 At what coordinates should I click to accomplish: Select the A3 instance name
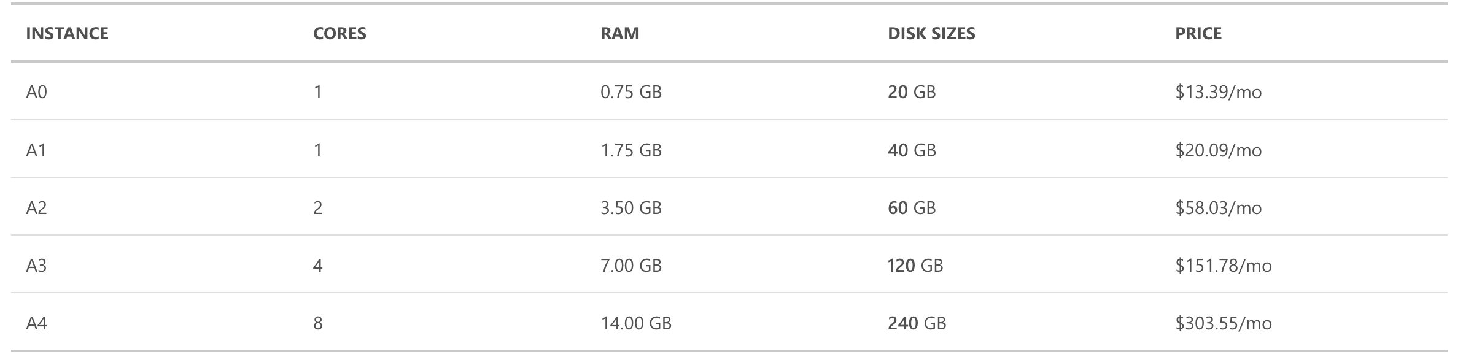[x=36, y=266]
